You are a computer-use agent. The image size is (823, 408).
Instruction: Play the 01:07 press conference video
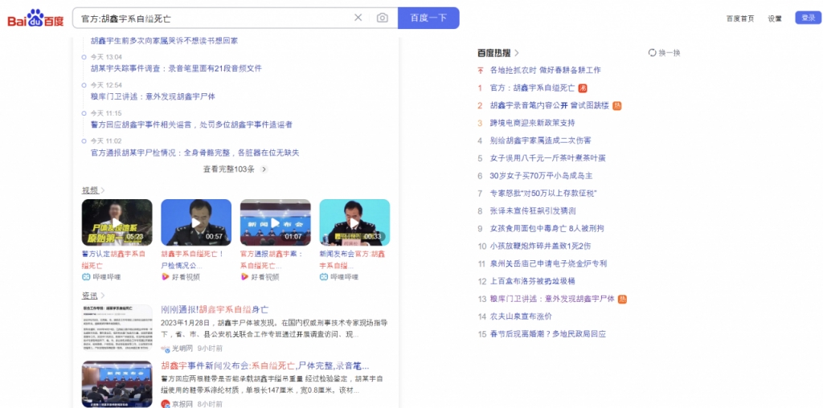click(275, 222)
